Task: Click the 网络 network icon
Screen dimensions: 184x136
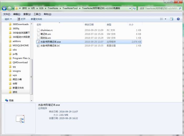Action: tap(7, 100)
